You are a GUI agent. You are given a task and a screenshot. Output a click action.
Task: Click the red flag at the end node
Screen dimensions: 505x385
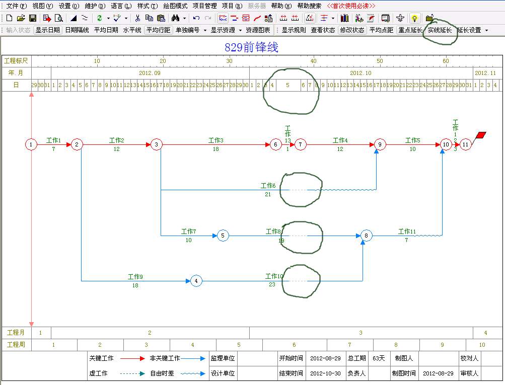pyautogui.click(x=481, y=135)
